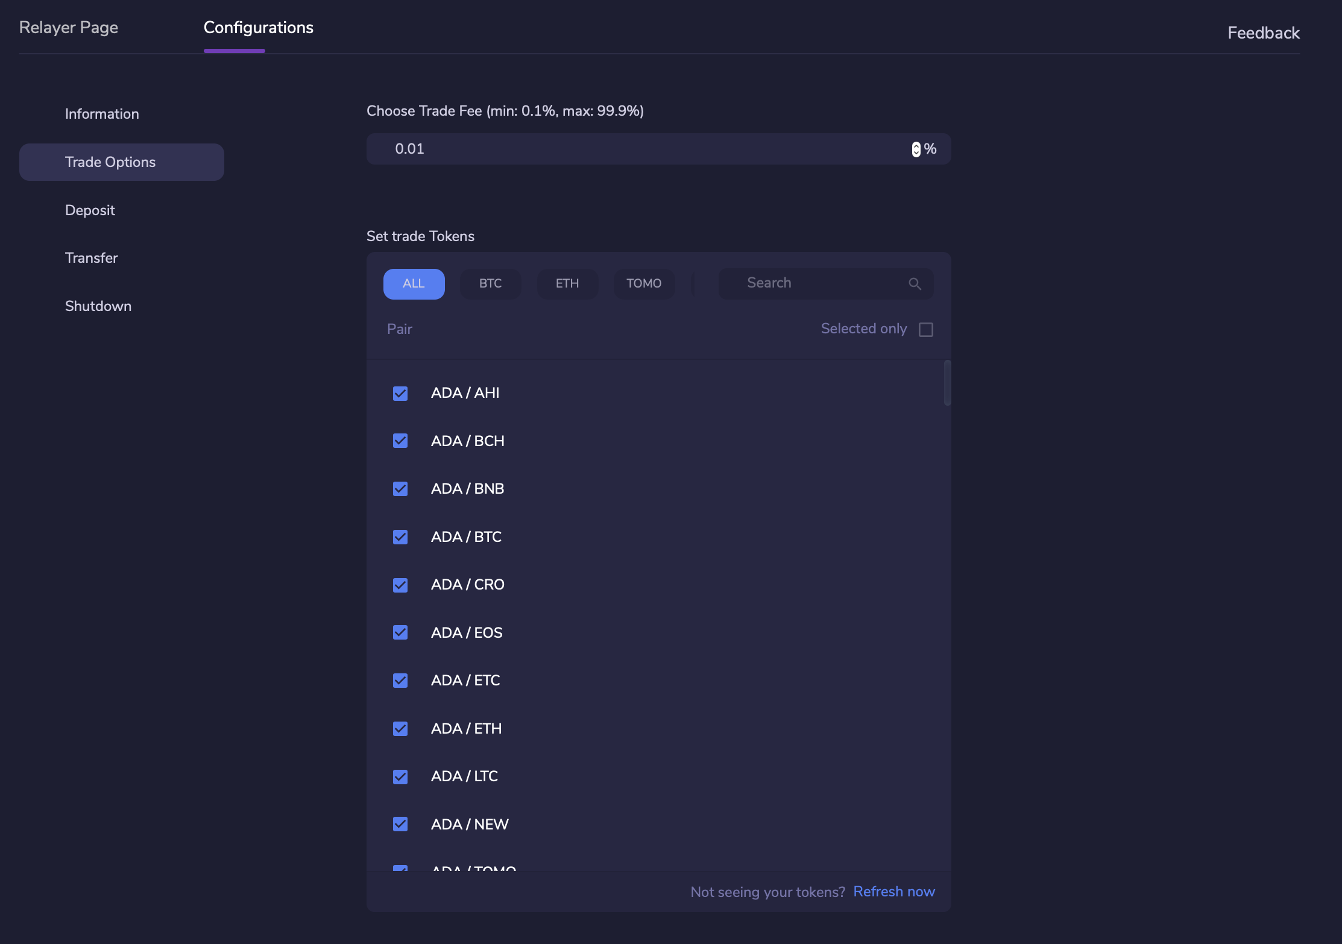Image resolution: width=1342 pixels, height=944 pixels.
Task: Open the Shutdown section
Action: [98, 306]
